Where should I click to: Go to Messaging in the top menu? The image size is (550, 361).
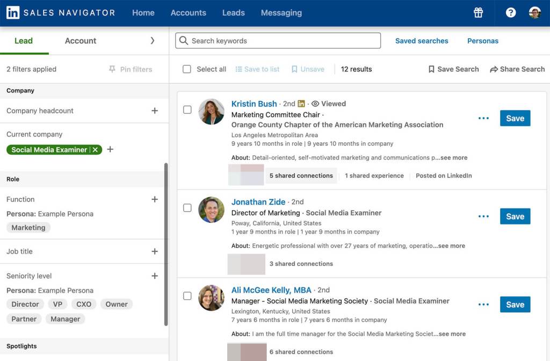pos(281,13)
